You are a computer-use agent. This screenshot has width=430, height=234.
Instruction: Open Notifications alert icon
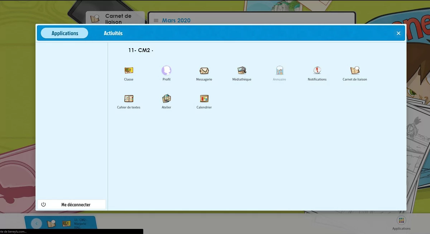pyautogui.click(x=317, y=71)
